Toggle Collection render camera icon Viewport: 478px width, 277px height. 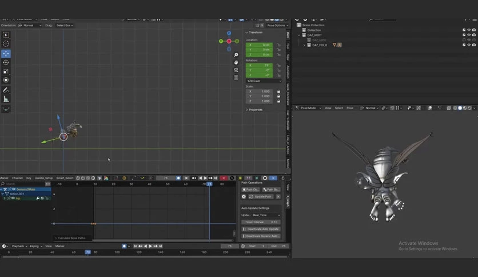coord(474,30)
